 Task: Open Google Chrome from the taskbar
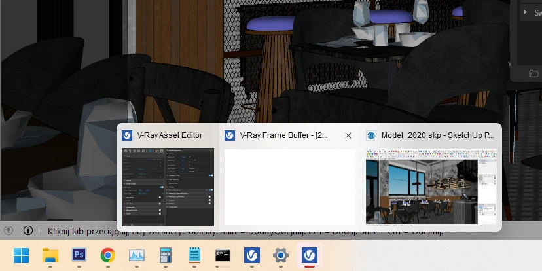[x=108, y=255]
